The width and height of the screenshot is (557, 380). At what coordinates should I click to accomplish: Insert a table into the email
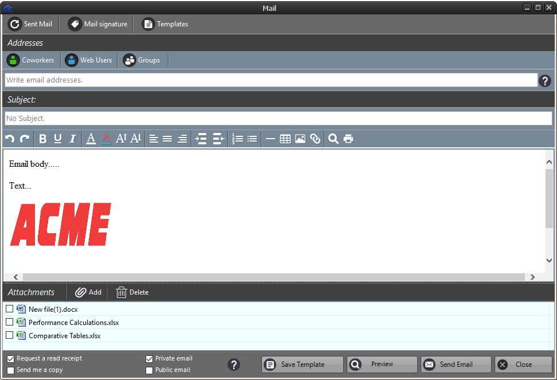[x=285, y=139]
